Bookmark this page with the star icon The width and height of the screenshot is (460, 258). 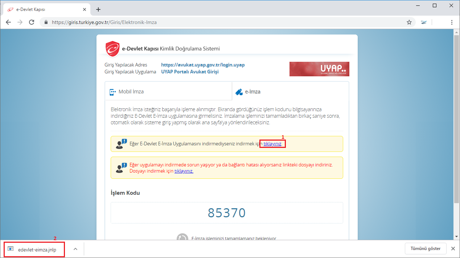409,22
